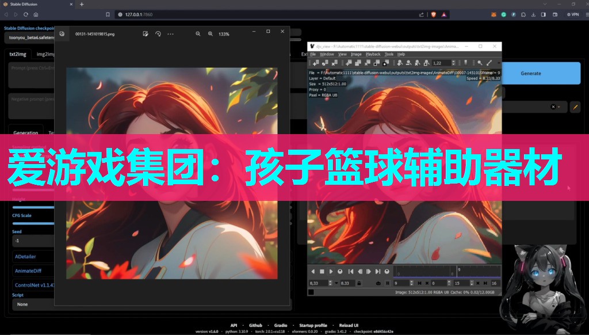
Task: Click the CFG Scale slider
Action: coord(34,223)
